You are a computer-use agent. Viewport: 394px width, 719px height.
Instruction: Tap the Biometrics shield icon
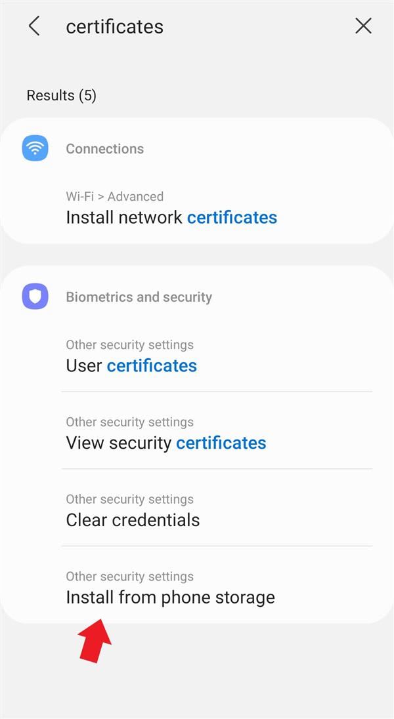(35, 297)
